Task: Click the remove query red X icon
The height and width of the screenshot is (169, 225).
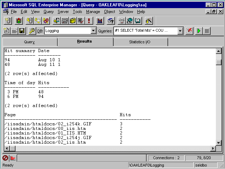Action: pyautogui.click(x=190, y=31)
